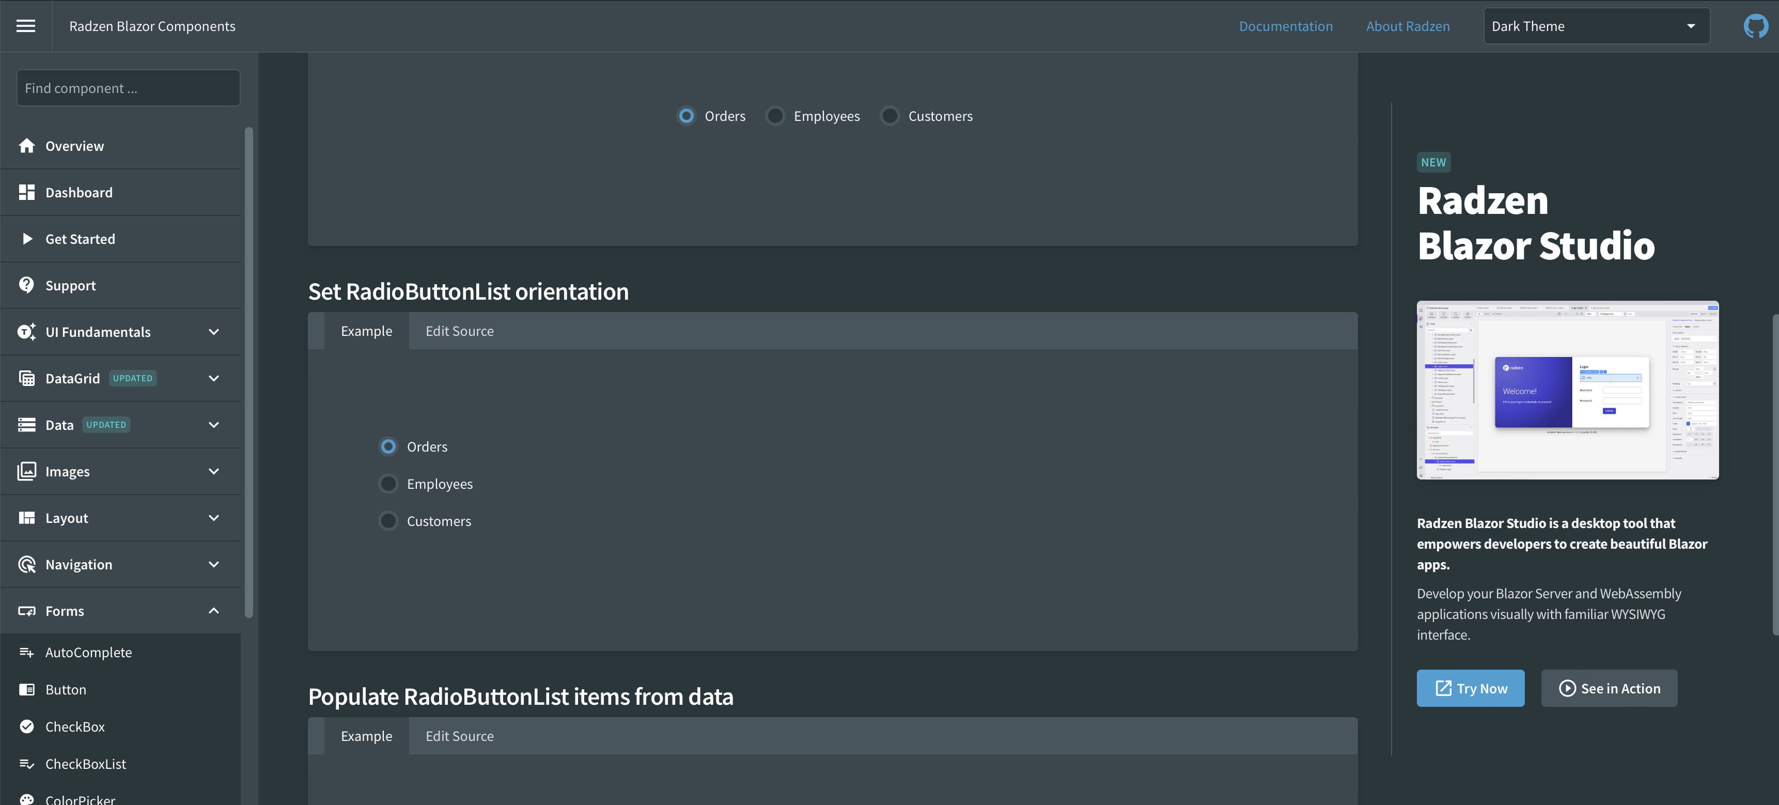Select Orders in the orientation example

coord(388,446)
